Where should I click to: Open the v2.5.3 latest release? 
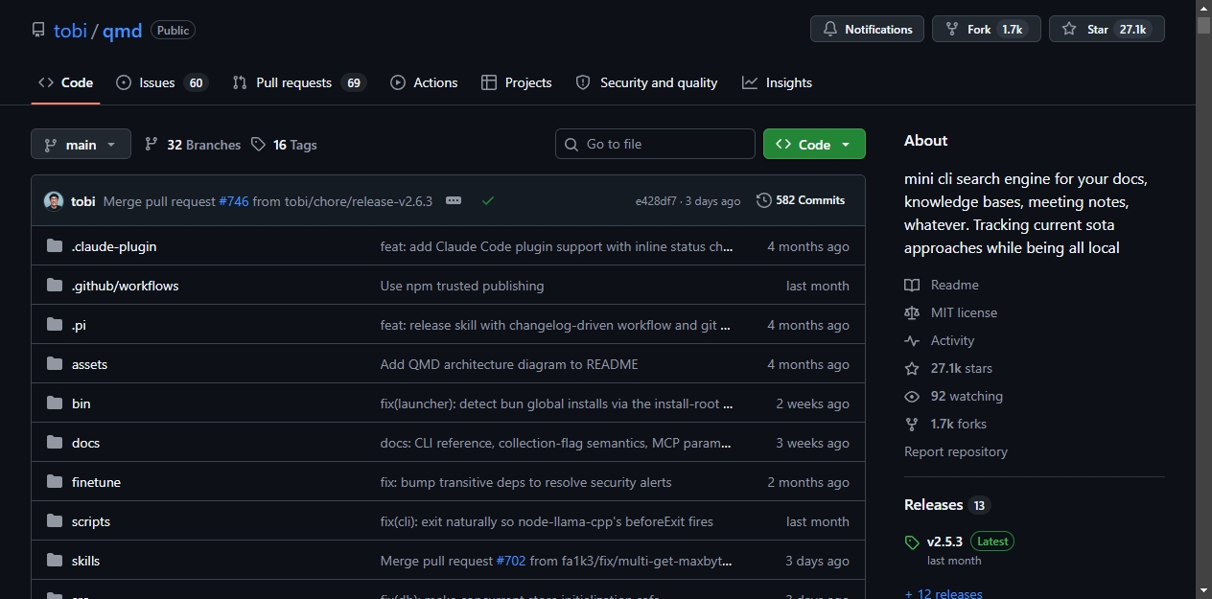point(944,541)
